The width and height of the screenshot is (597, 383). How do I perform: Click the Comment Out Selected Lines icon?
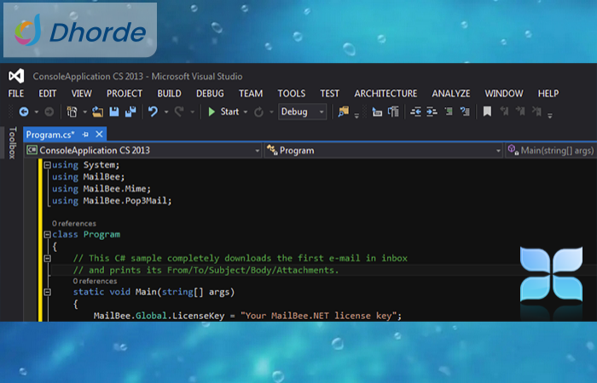449,111
